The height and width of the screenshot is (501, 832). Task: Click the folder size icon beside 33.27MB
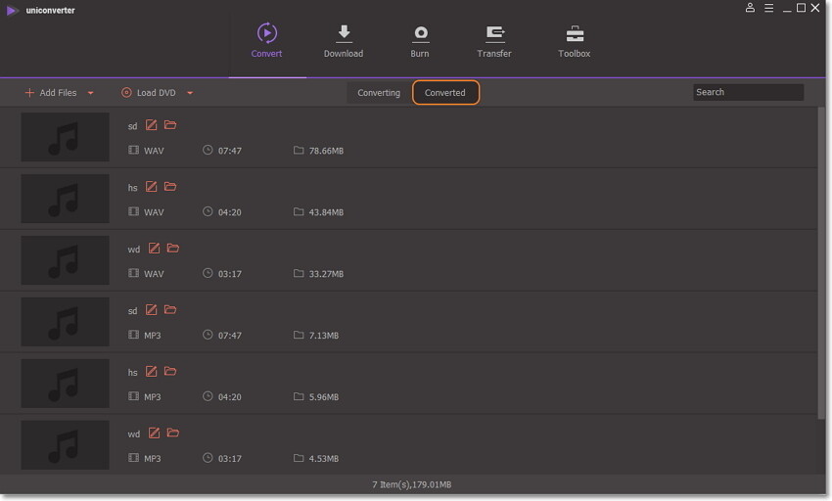pos(299,273)
